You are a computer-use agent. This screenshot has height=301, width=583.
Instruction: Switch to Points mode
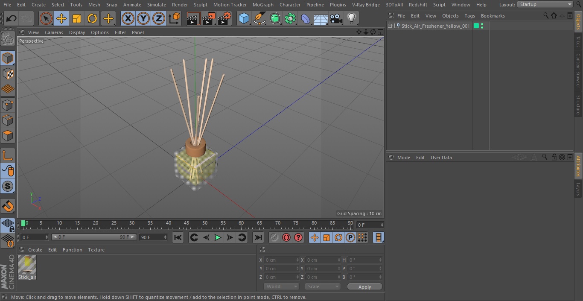(8, 105)
